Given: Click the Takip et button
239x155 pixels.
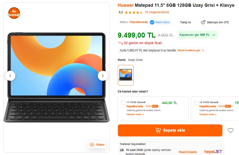Looking at the screenshot, I should (185, 22).
